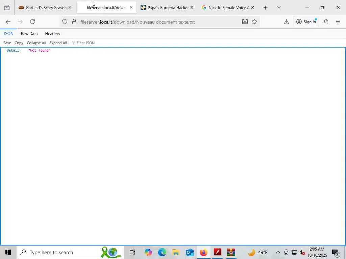
Task: Open a new tab with plus button
Action: pos(266,8)
